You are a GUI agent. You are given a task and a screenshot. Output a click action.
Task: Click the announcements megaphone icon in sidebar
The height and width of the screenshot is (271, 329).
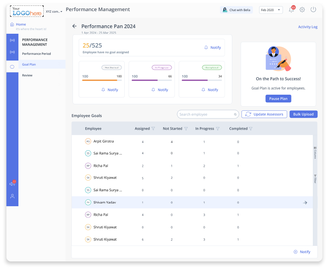(12, 184)
